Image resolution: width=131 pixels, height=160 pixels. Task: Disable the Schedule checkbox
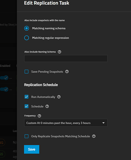point(26,106)
